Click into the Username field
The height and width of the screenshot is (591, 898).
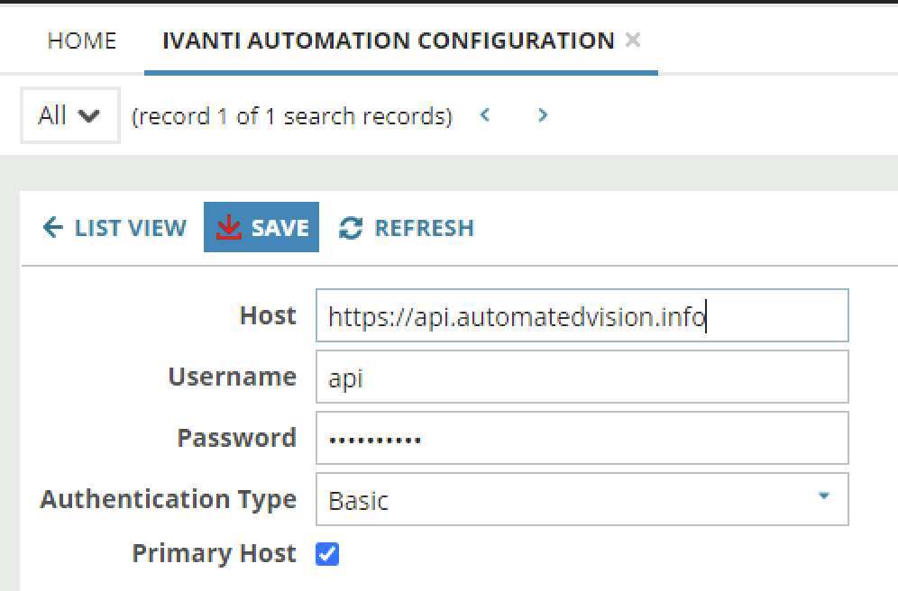pyautogui.click(x=582, y=377)
